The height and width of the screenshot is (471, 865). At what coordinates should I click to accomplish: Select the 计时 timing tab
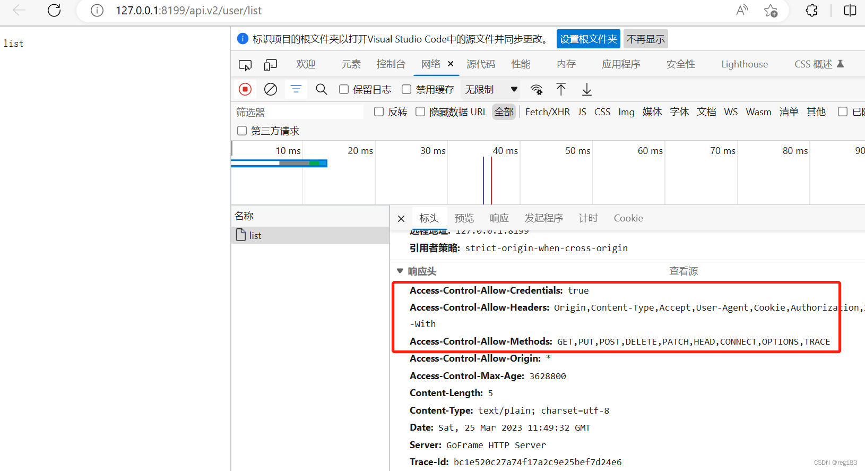[589, 218]
